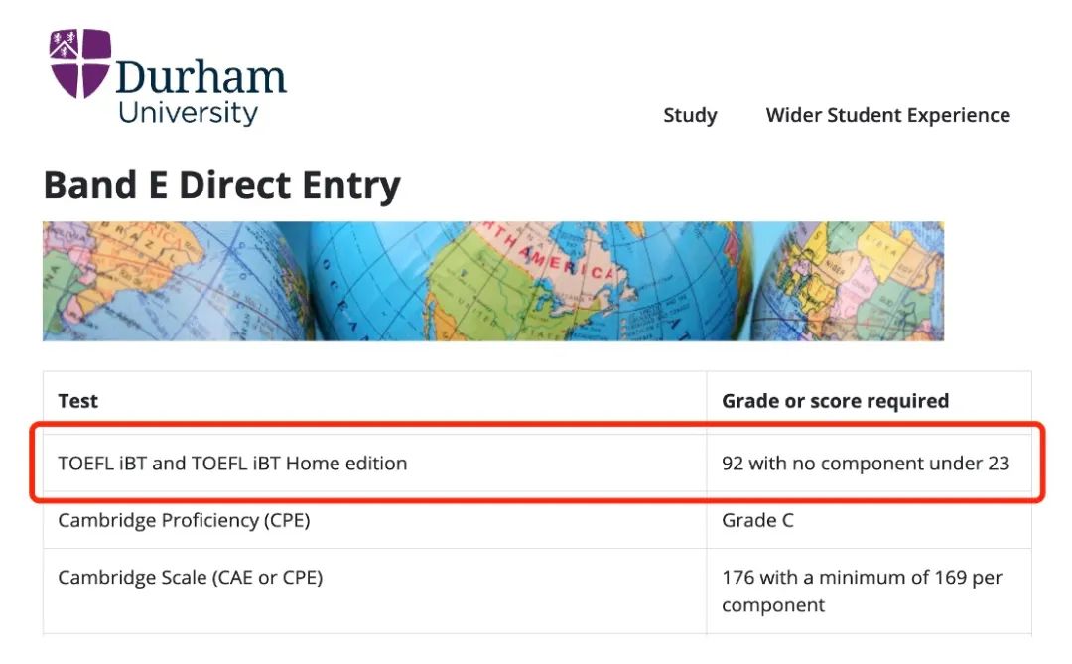1072x664 pixels.
Task: Click the word component in last row
Action: 773,605
